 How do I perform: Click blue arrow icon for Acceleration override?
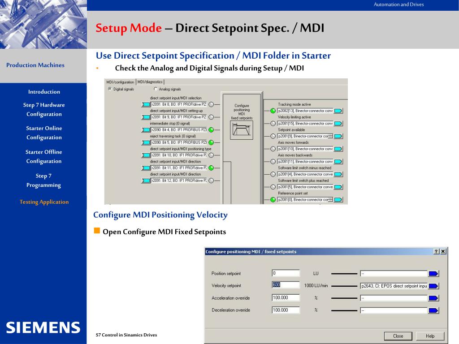pos(433,298)
